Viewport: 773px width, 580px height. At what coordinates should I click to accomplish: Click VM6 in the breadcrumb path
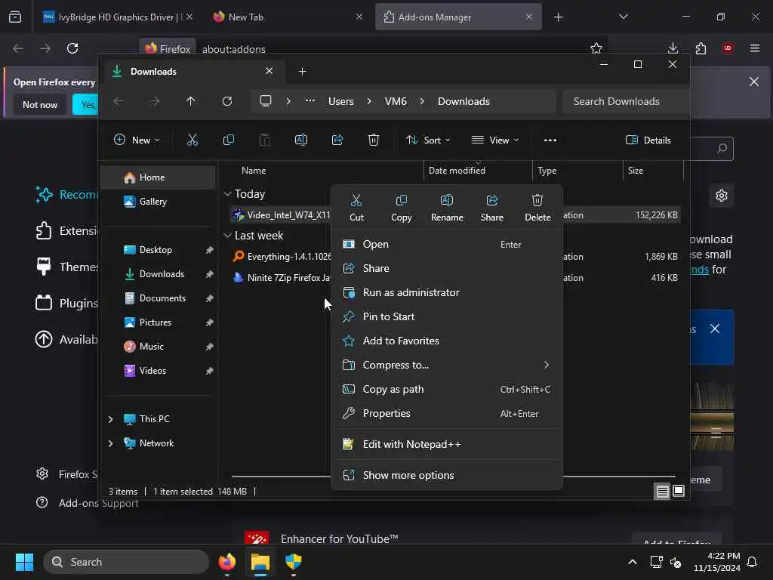pyautogui.click(x=396, y=101)
